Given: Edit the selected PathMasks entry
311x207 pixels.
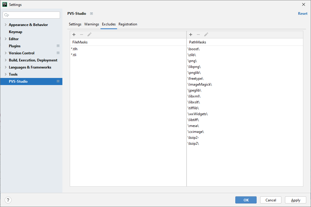Looking at the screenshot, I should tap(206, 35).
